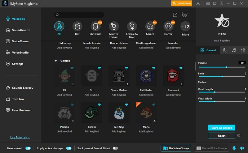The image size is (248, 153).
Task: Adjust the Vocal Length slider
Action: (x=222, y=92)
